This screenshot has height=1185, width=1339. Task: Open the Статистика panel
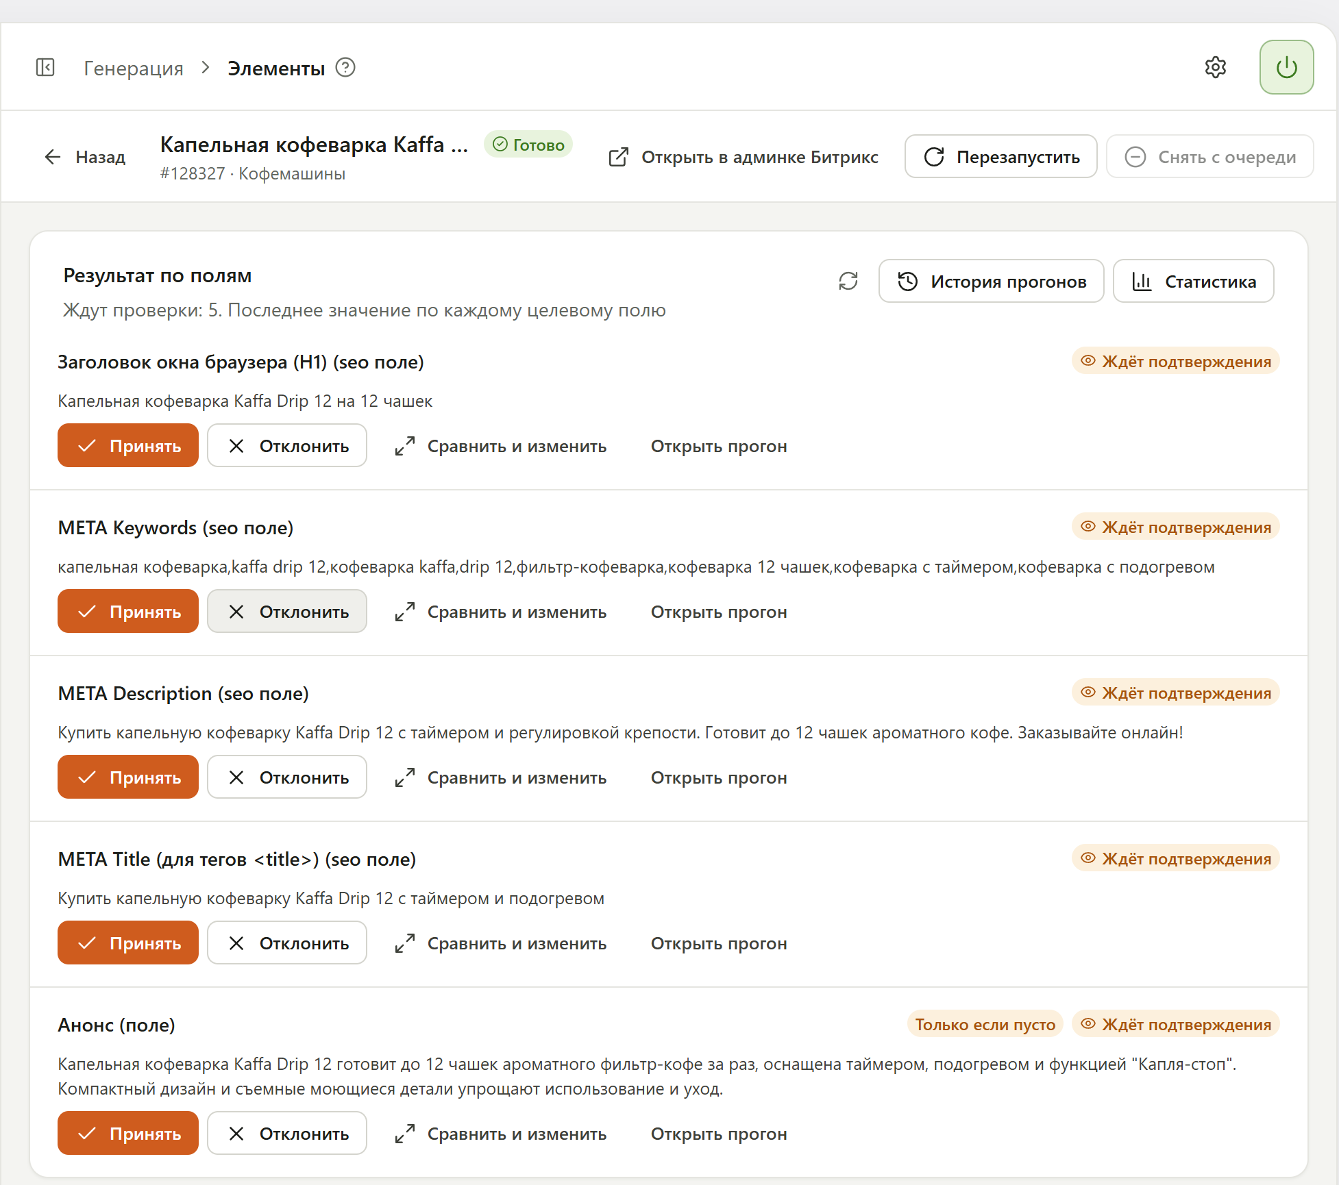pyautogui.click(x=1193, y=281)
